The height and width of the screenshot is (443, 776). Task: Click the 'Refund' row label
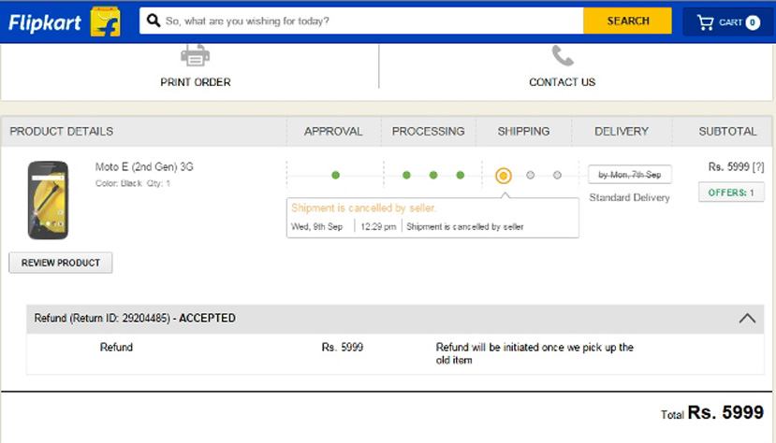pyautogui.click(x=116, y=347)
